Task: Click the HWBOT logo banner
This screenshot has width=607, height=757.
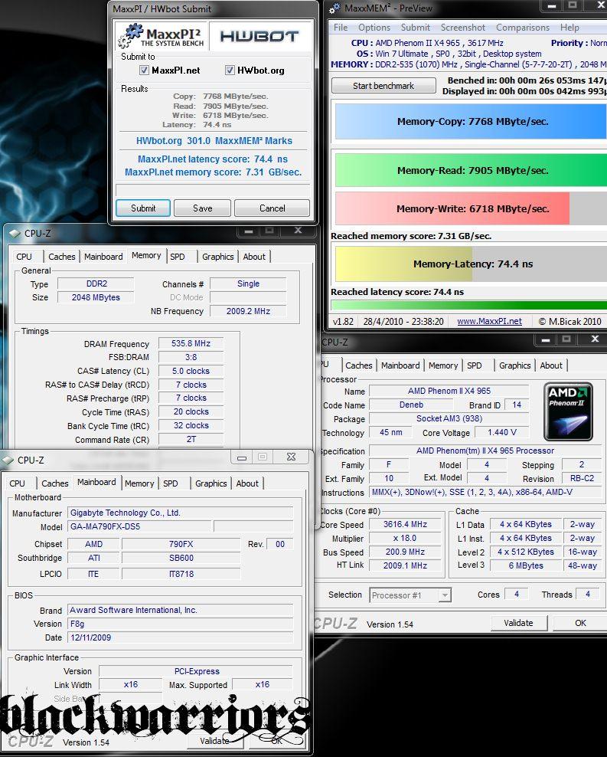Action: tap(259, 36)
